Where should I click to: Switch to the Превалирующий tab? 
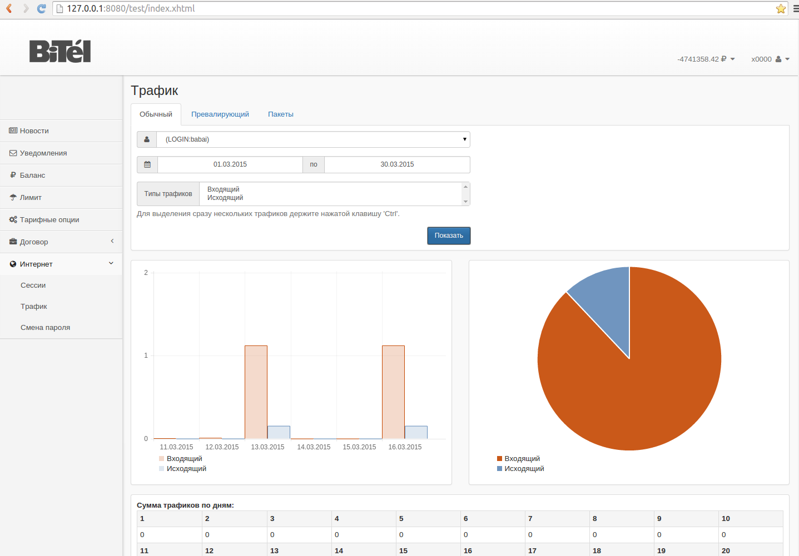(x=220, y=114)
